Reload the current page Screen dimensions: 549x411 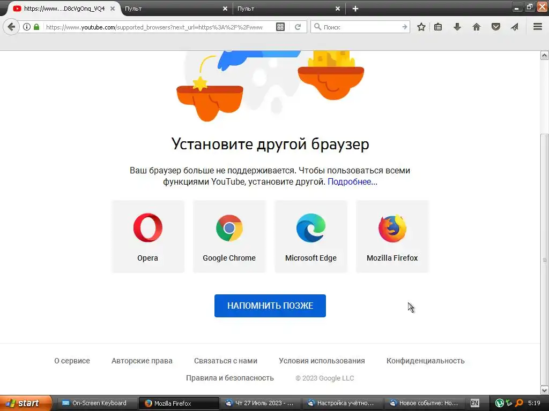tap(298, 27)
